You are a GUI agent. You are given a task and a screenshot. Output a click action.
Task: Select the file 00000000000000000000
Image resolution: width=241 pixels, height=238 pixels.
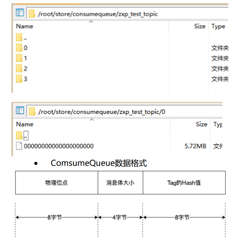(x=58, y=146)
